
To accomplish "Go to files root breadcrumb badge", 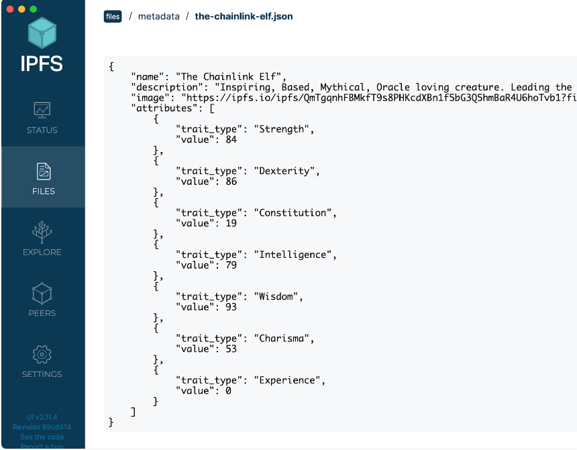I will pyautogui.click(x=113, y=17).
